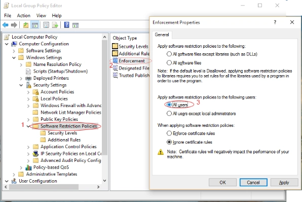Image resolution: width=302 pixels, height=202 pixels.
Task: Click the tree horizontal scrollbar thumb
Action: click(x=44, y=187)
